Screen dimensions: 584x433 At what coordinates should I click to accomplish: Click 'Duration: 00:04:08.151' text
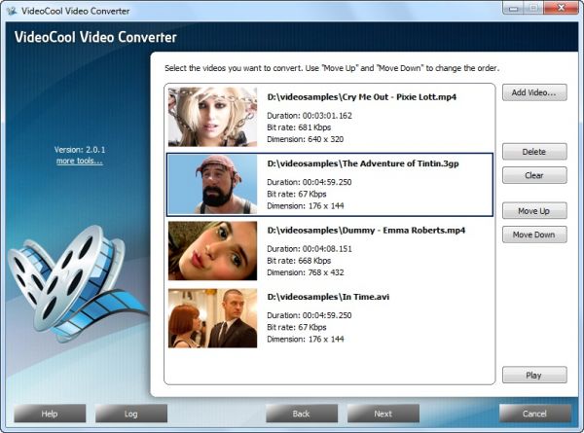[310, 249]
